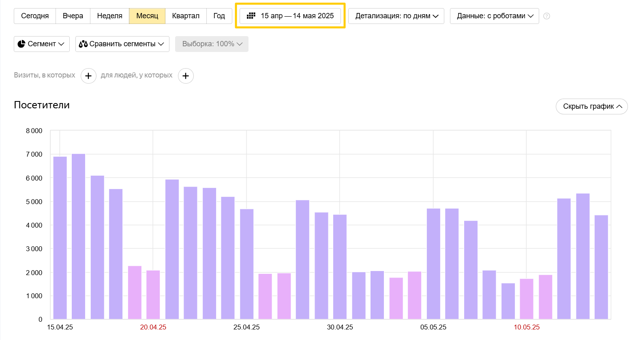Select the Квартал period tab

[x=186, y=16]
